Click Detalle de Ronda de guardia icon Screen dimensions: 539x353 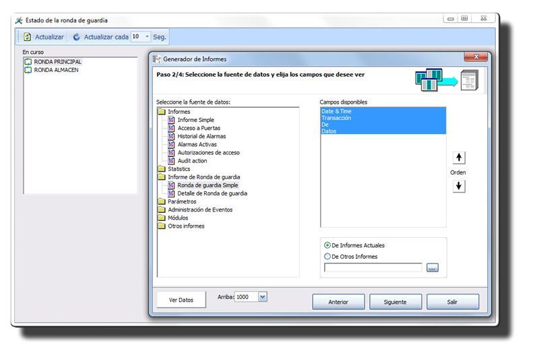coord(171,193)
